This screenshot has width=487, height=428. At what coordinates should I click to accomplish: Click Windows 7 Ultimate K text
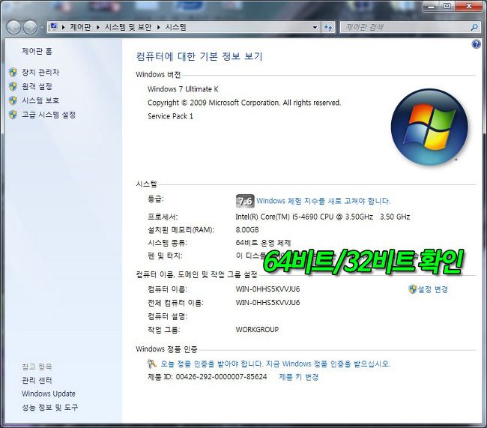pyautogui.click(x=183, y=89)
